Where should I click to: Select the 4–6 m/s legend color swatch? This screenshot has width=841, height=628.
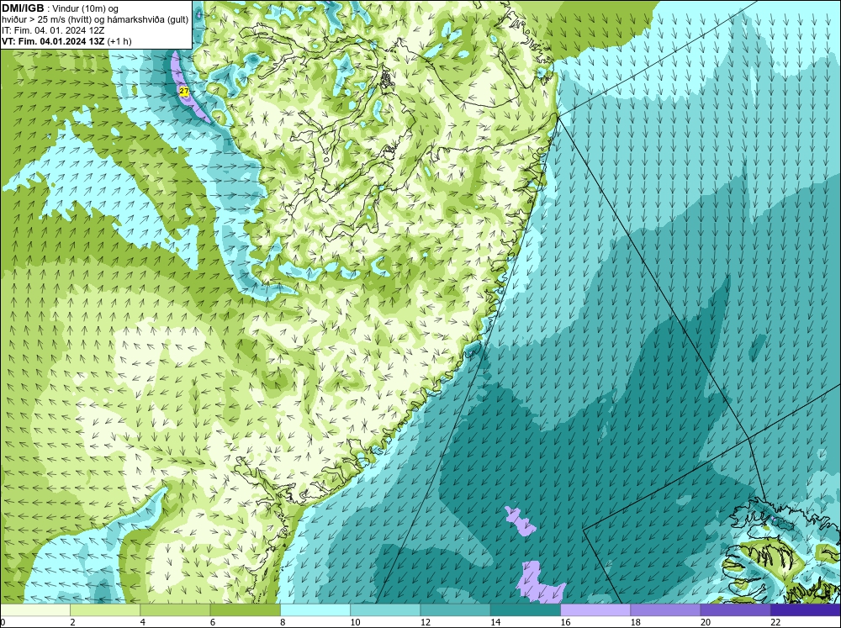[x=175, y=610]
